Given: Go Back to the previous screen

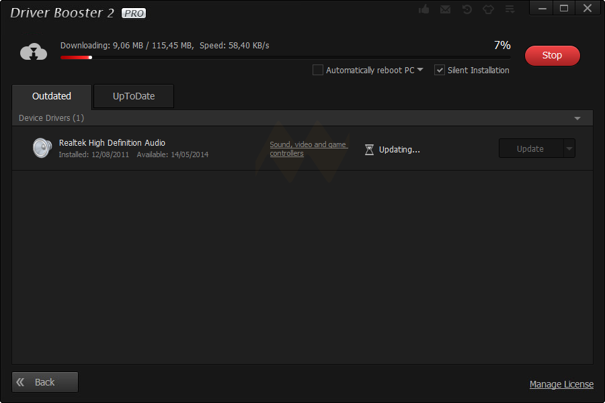Looking at the screenshot, I should click(x=45, y=382).
